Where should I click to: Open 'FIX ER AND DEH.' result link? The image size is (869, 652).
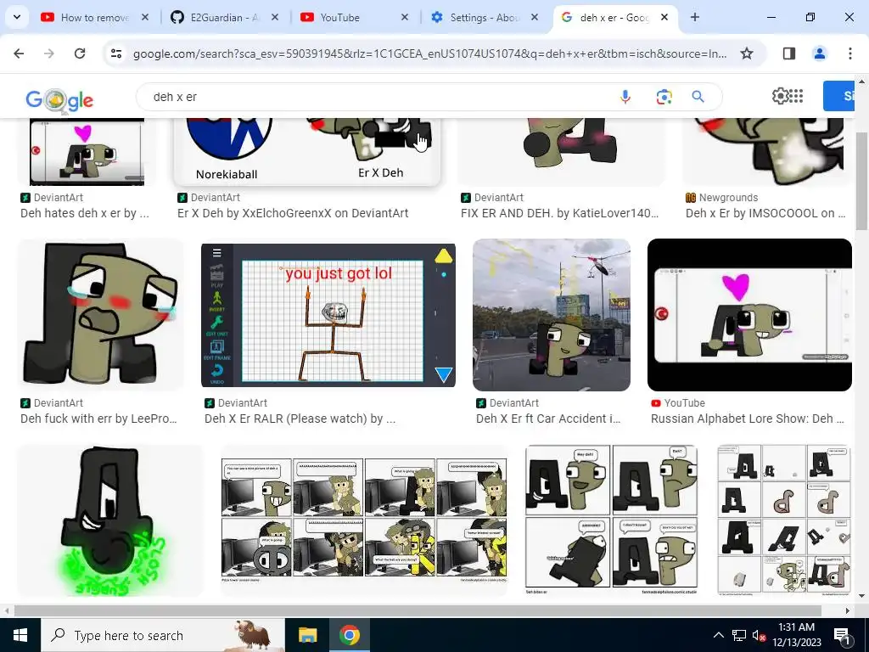(x=559, y=213)
